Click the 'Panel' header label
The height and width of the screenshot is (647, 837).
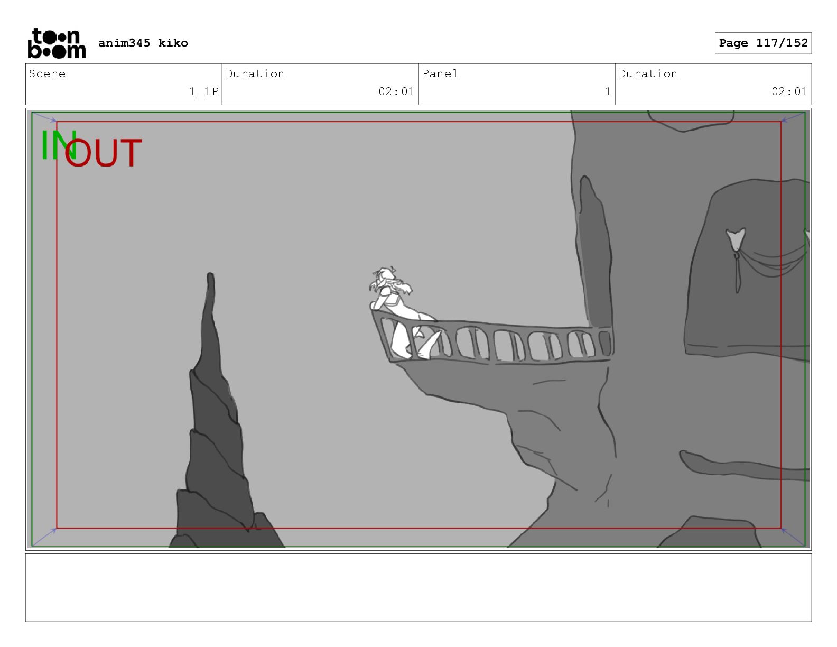tap(440, 73)
